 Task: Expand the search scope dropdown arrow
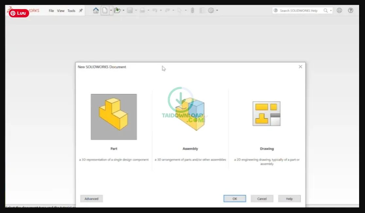coord(330,10)
